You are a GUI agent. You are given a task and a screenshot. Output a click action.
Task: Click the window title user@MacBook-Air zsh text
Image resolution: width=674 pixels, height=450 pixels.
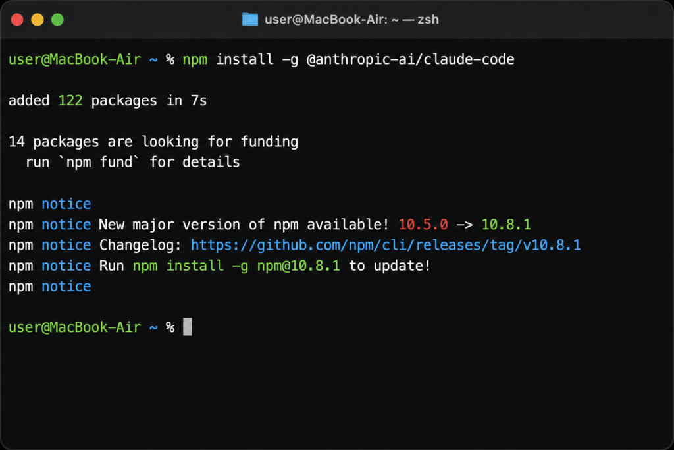351,20
